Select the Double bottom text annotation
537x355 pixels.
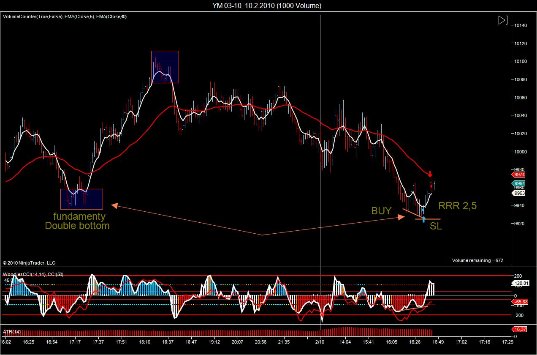point(77,226)
